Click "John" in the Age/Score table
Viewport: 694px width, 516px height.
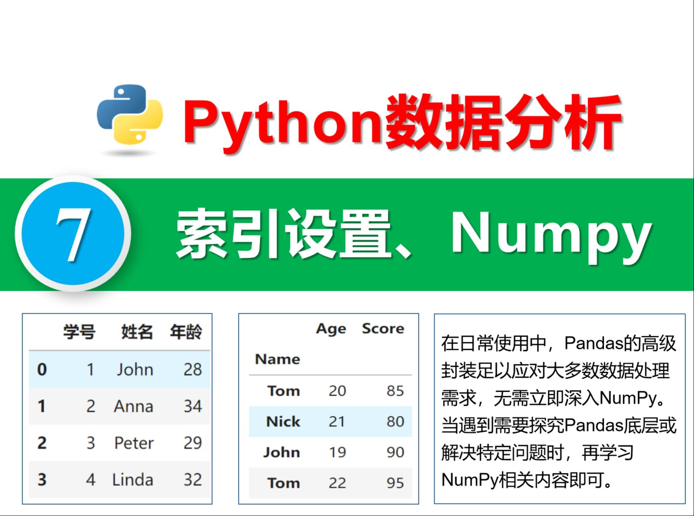pyautogui.click(x=282, y=452)
